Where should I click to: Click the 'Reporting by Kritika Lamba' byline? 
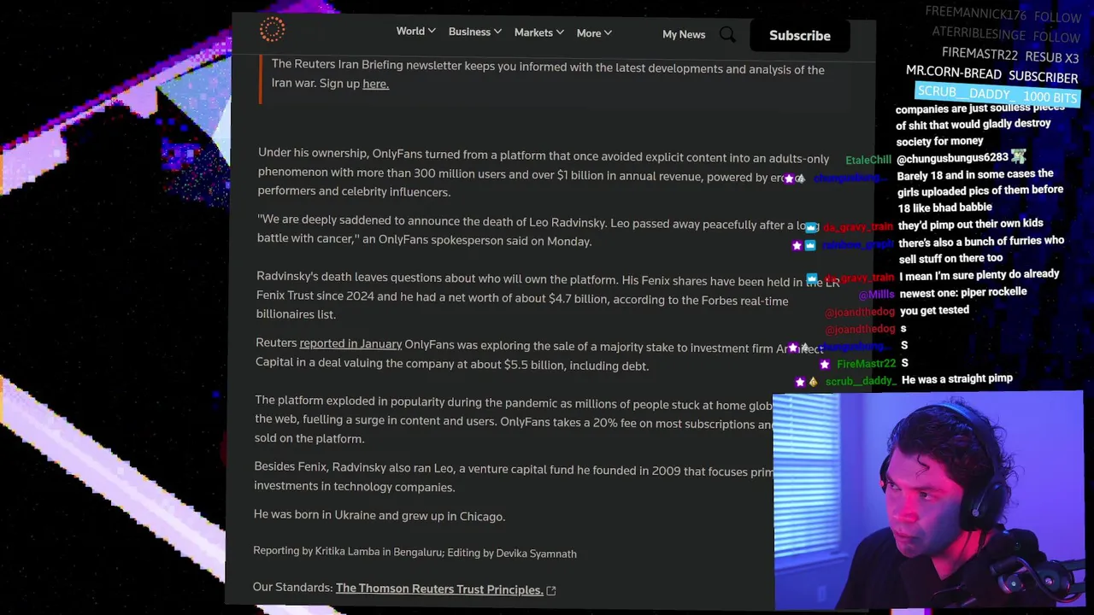(x=415, y=552)
